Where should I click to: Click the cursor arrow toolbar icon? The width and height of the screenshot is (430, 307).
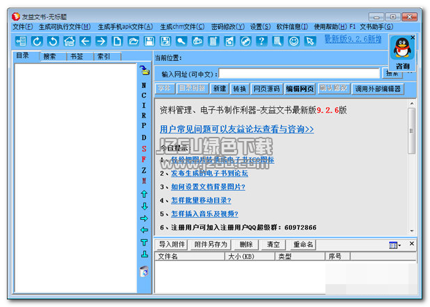(310, 41)
